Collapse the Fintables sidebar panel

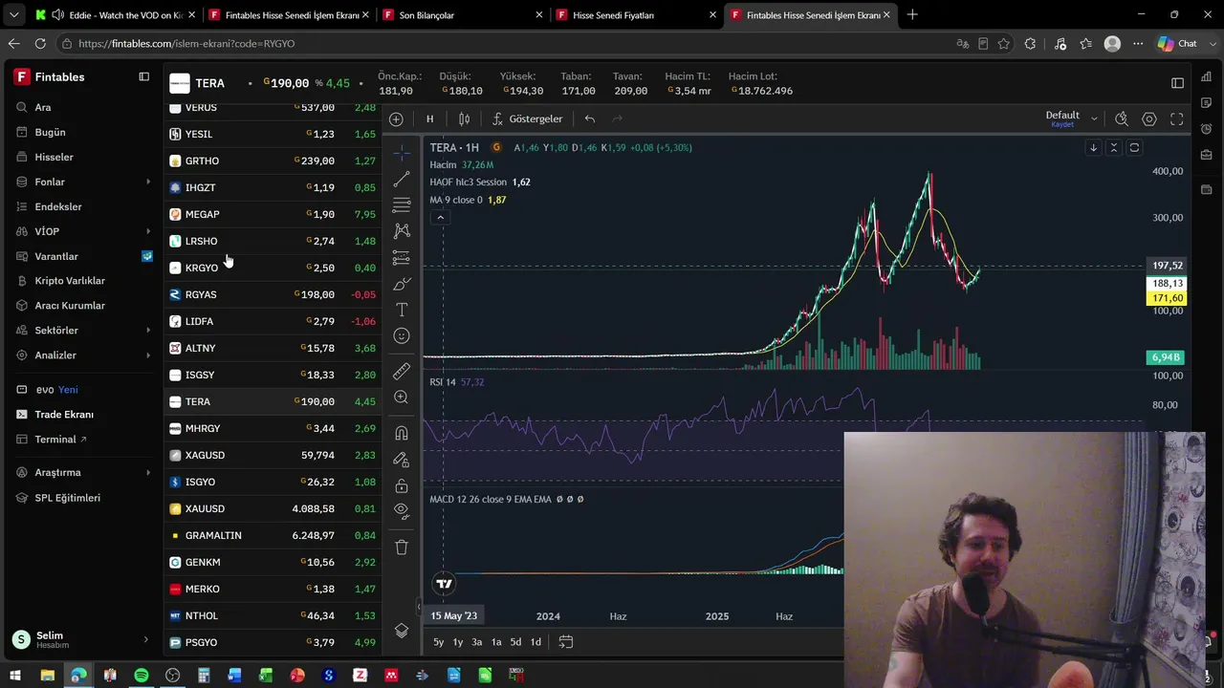pos(144,76)
